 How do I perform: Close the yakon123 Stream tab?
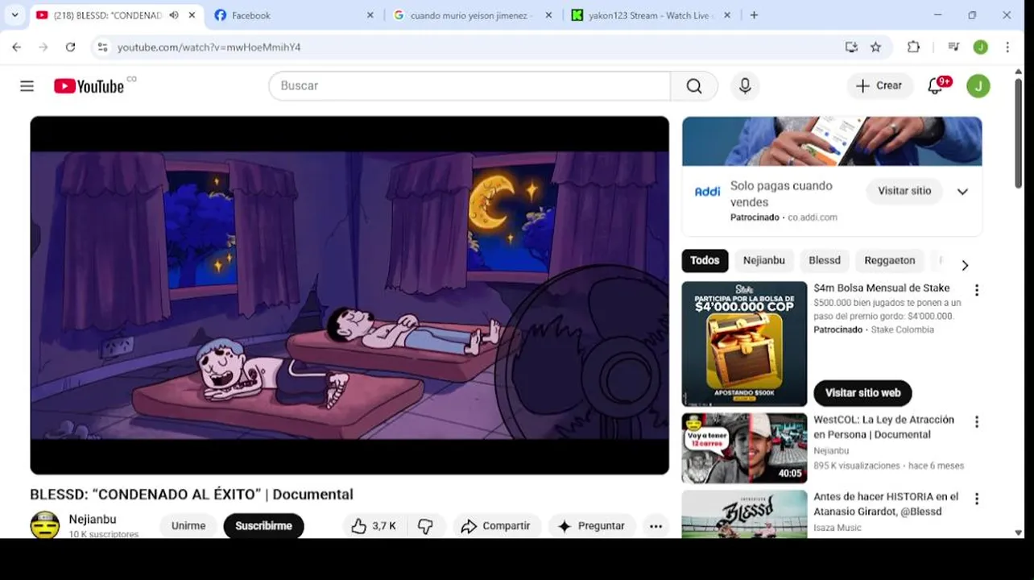click(x=726, y=15)
